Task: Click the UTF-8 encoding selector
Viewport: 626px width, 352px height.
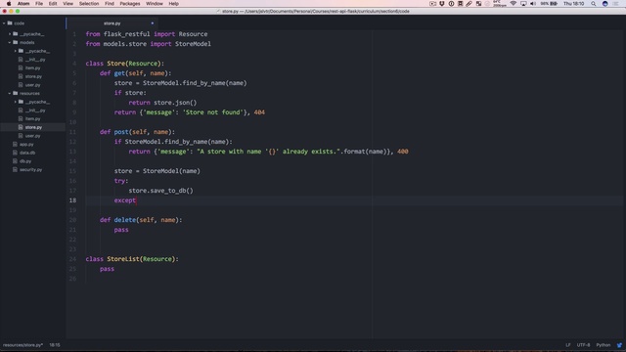Action: pos(583,345)
